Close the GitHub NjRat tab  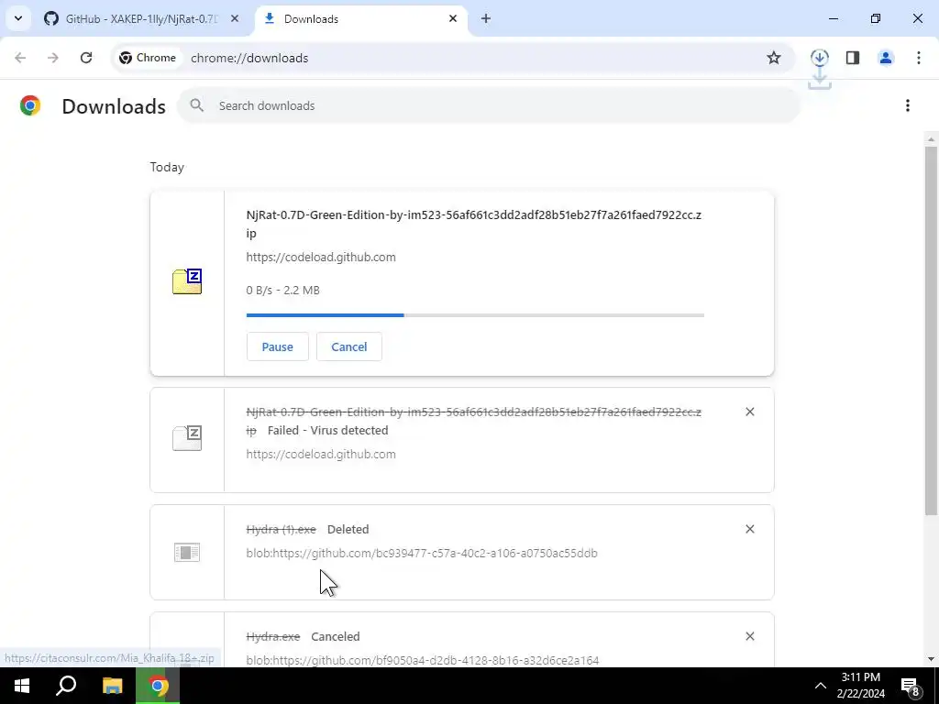[x=235, y=18]
